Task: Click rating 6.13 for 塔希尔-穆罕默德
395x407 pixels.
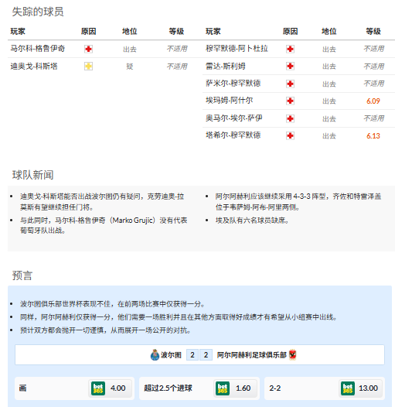Action: (x=373, y=135)
